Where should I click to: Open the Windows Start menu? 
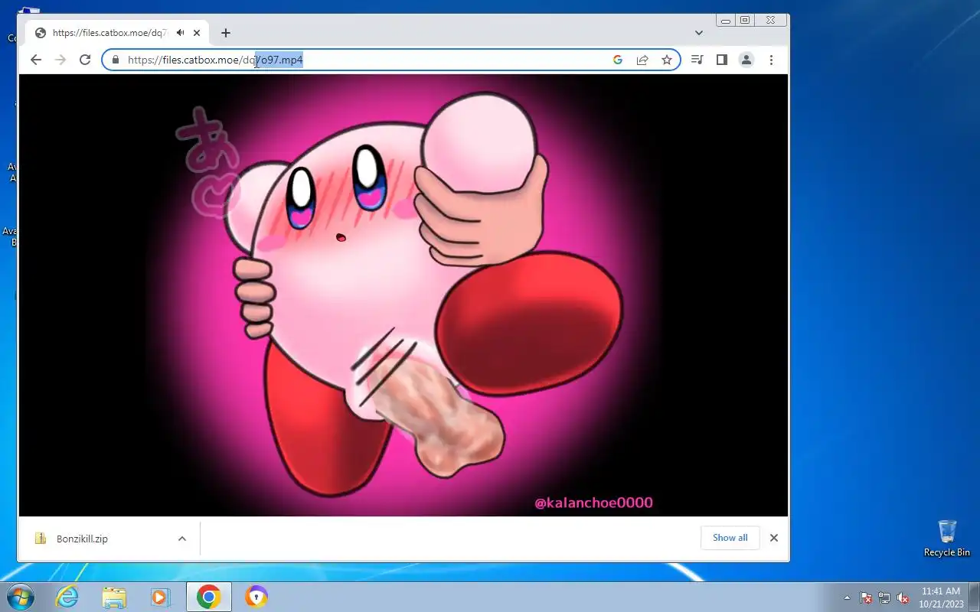(20, 597)
